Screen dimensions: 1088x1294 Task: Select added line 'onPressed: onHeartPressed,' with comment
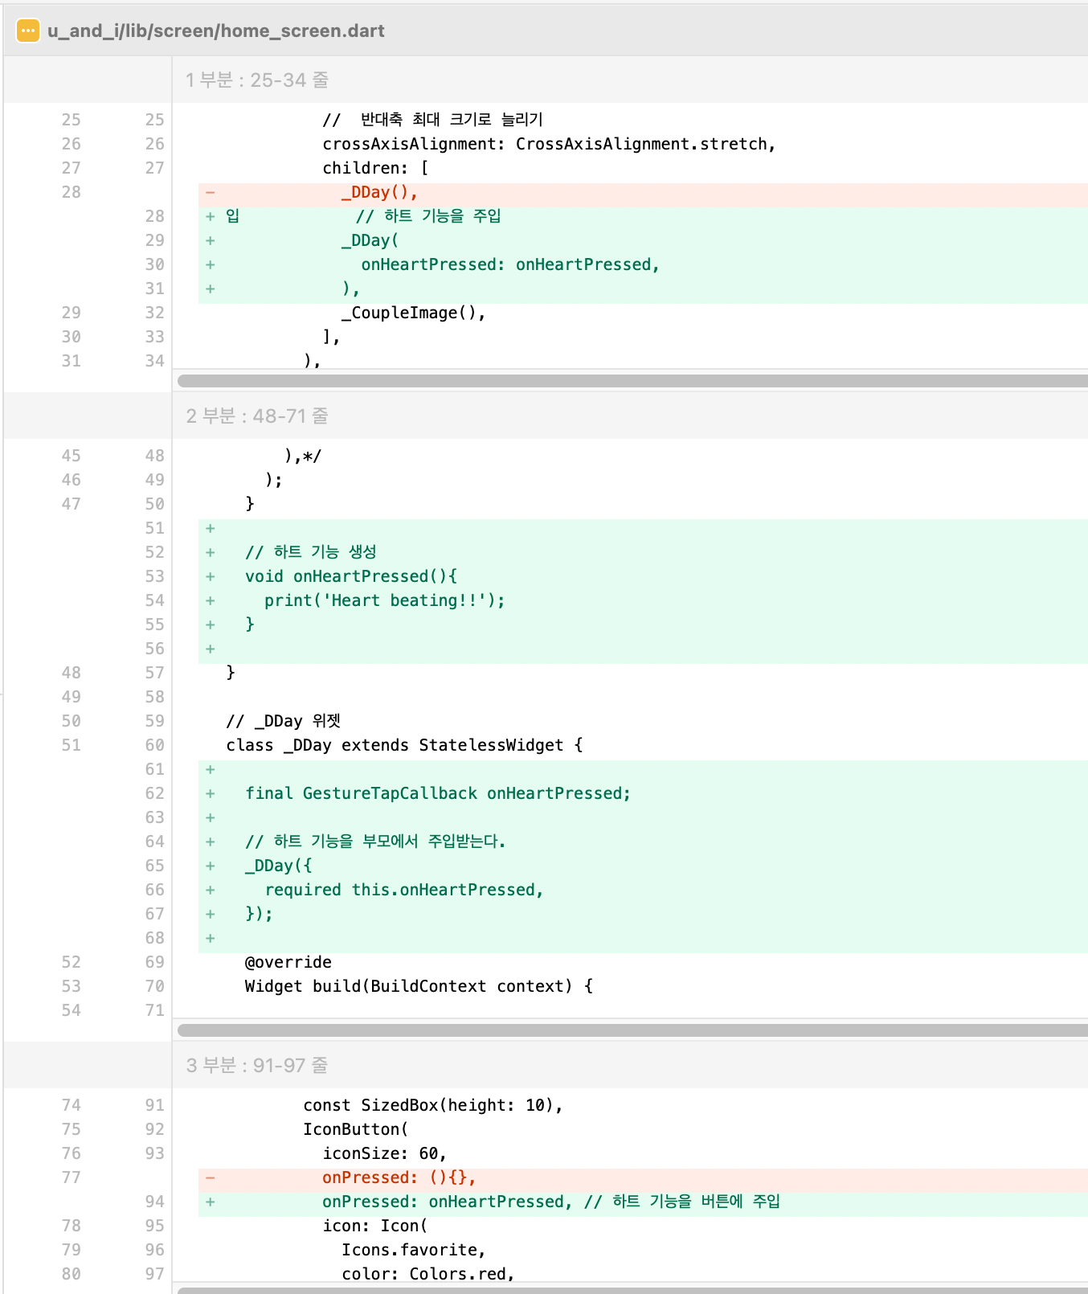click(551, 1202)
